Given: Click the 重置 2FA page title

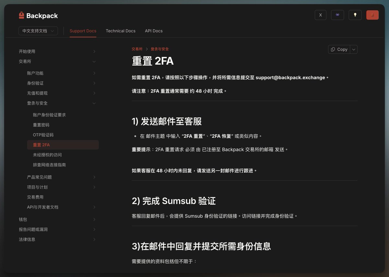Looking at the screenshot, I should pos(153,61).
